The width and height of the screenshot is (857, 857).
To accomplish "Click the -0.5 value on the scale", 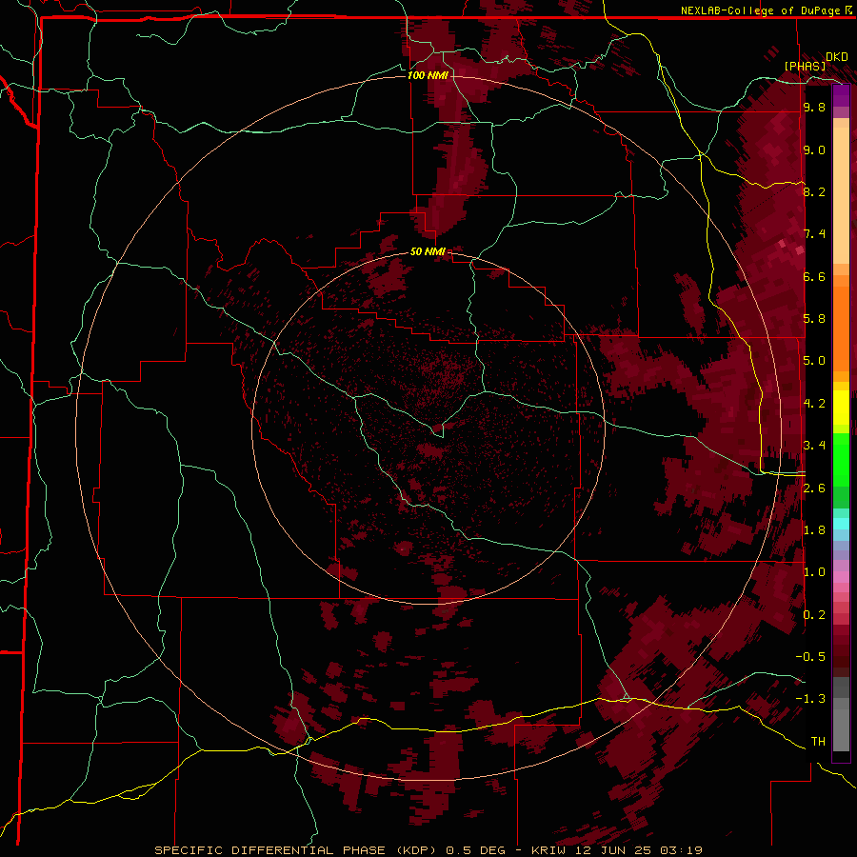I will [x=810, y=657].
